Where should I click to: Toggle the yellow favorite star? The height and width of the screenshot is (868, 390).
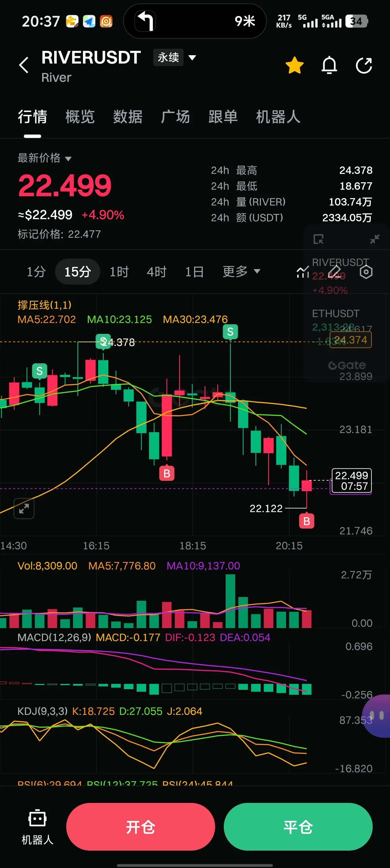[294, 65]
